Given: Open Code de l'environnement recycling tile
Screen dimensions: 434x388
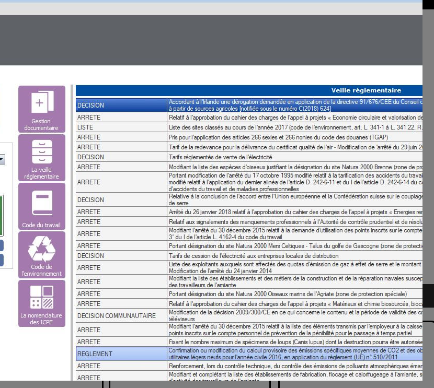Looking at the screenshot, I should [42, 255].
